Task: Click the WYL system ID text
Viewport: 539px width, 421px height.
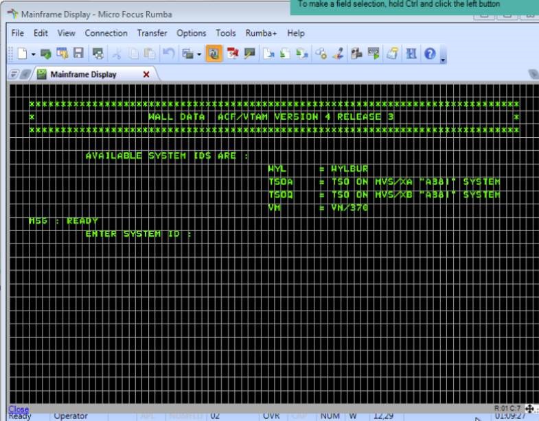Action: (277, 169)
